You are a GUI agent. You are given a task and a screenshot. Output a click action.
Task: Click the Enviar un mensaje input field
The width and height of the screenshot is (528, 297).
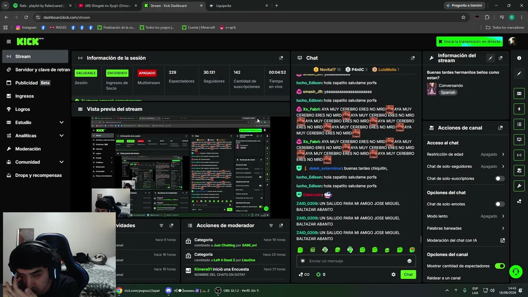(356, 261)
